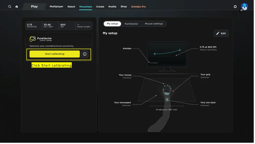Click the pencil icon on the Edit button
255x144 pixels.
[x=218, y=33]
